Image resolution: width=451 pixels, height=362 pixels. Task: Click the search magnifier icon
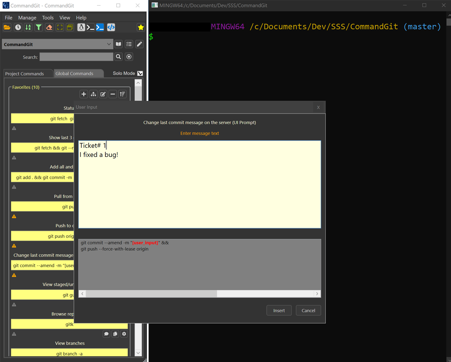118,56
